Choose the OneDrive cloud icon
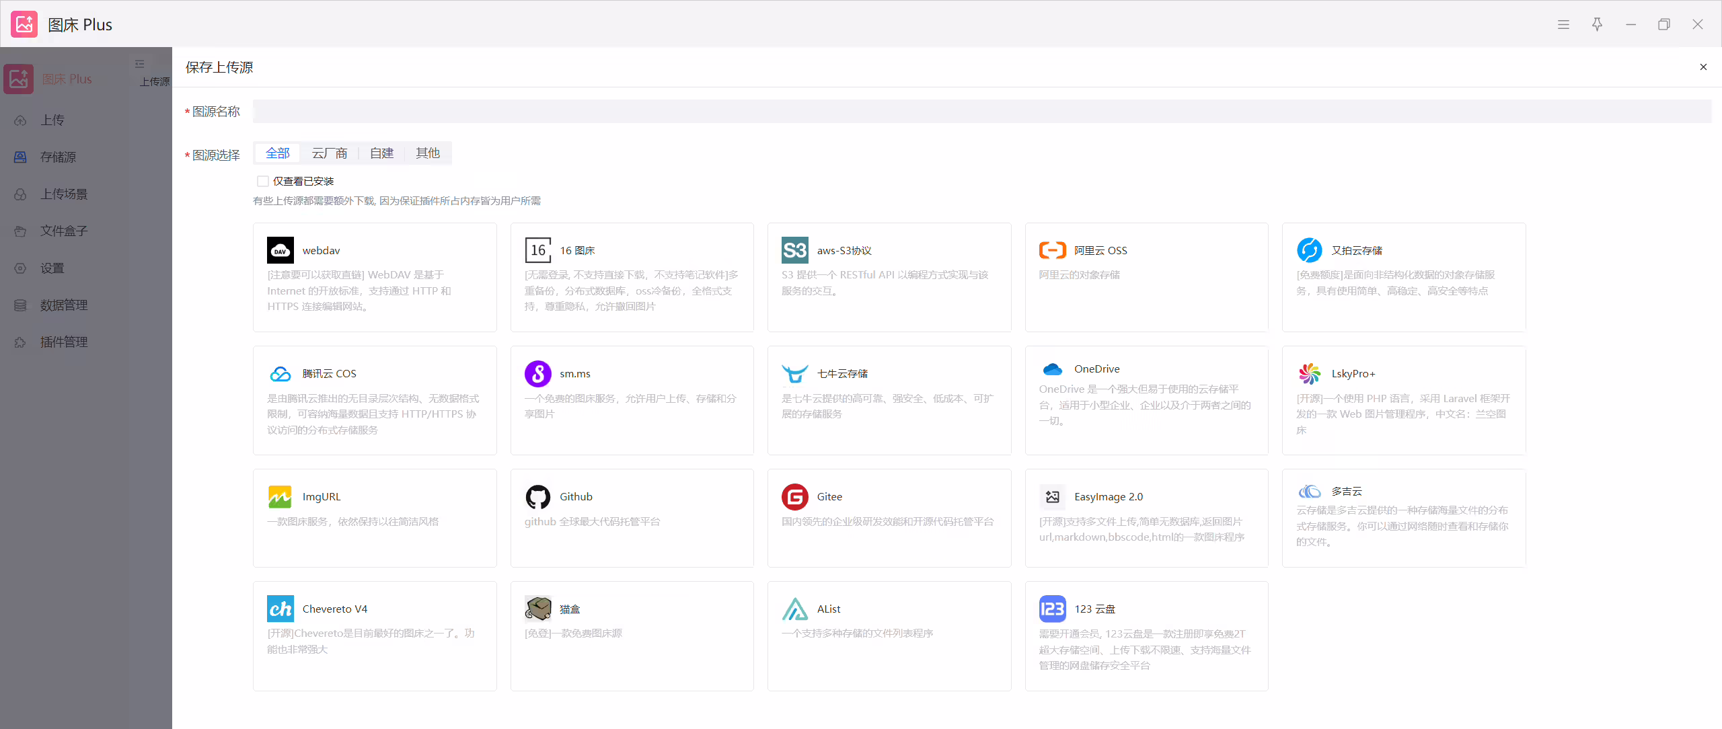1722x729 pixels. click(1052, 369)
